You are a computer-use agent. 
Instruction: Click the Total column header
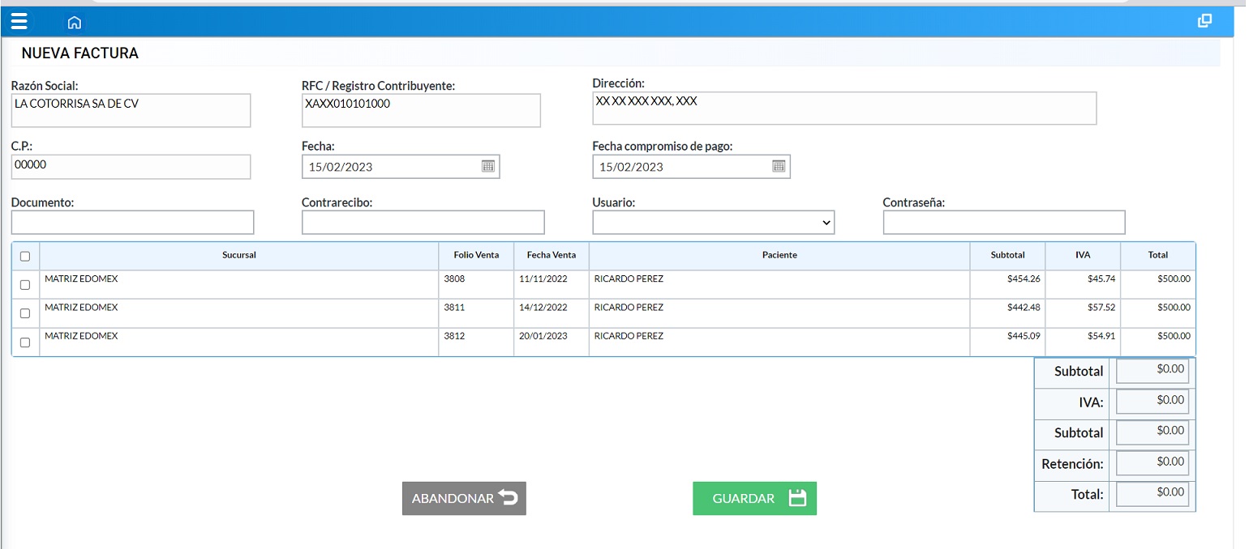pyautogui.click(x=1158, y=255)
